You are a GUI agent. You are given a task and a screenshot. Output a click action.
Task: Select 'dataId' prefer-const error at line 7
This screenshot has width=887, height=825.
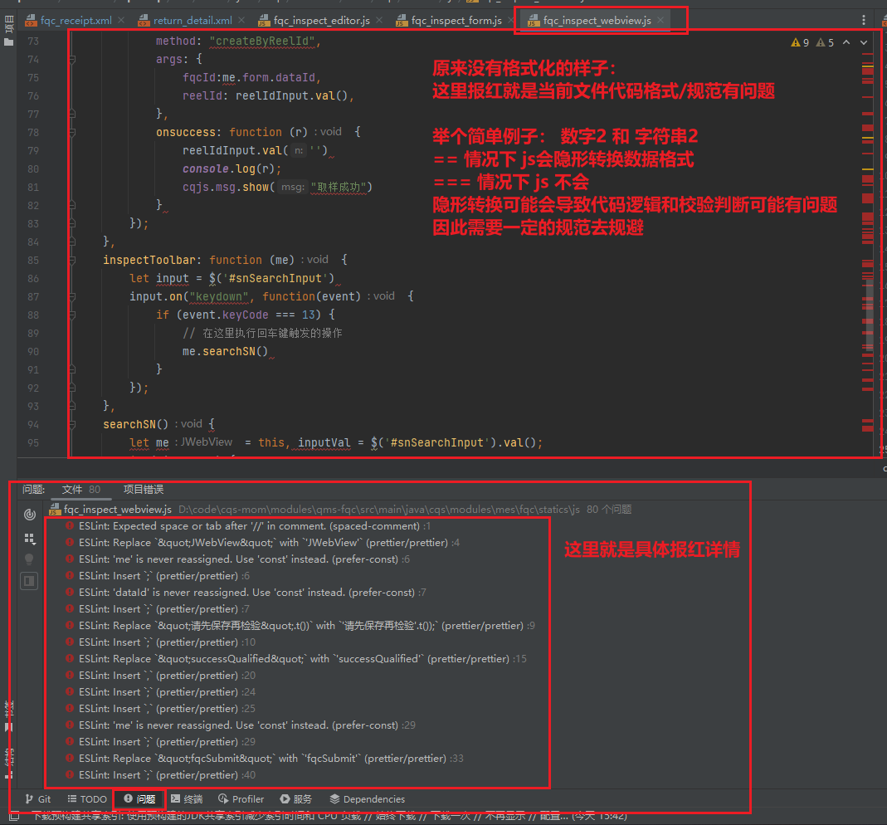246,593
